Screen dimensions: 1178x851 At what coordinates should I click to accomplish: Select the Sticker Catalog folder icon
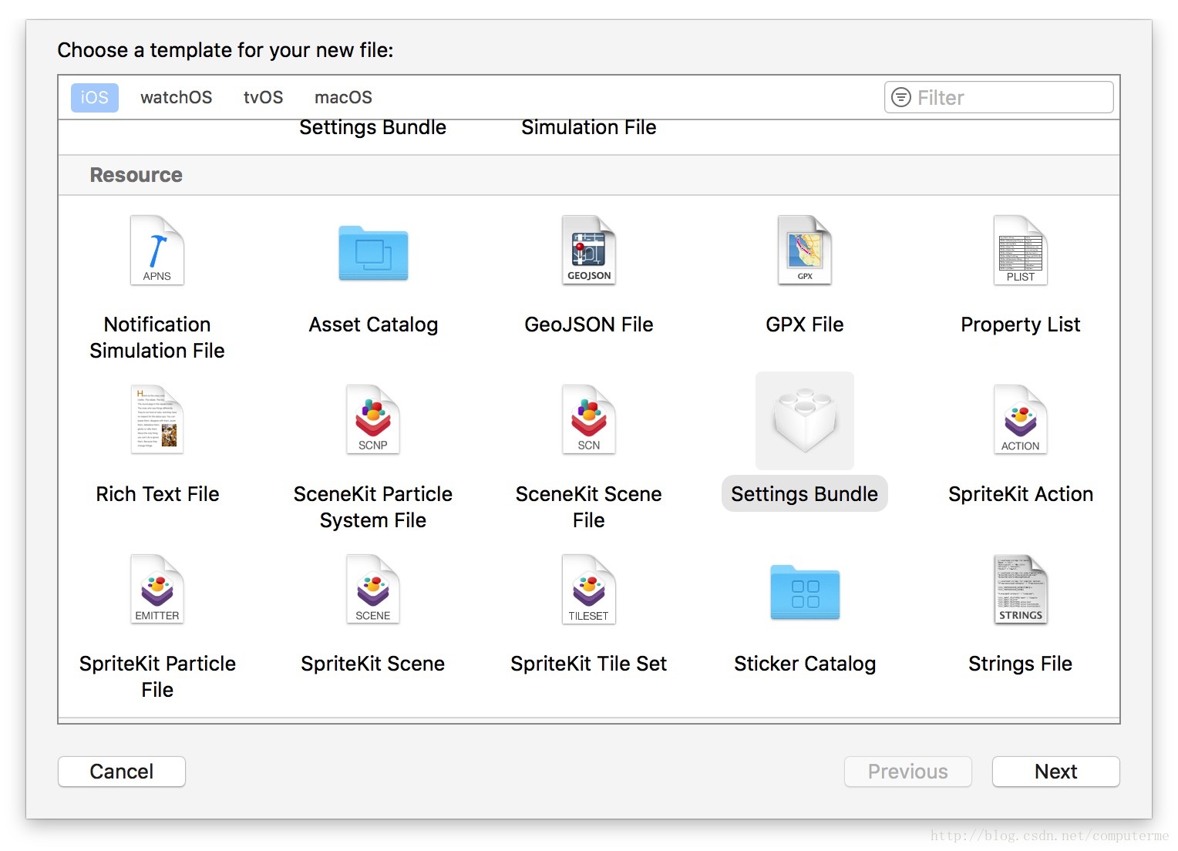click(x=805, y=592)
